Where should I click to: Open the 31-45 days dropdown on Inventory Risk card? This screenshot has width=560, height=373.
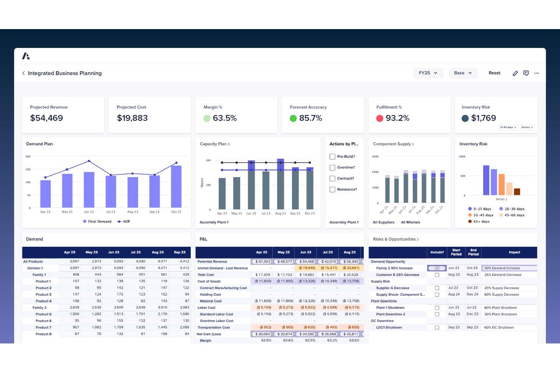pyautogui.click(x=508, y=127)
